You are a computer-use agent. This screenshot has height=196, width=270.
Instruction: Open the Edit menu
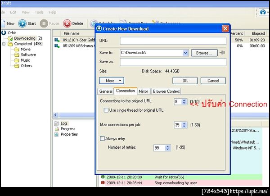coord(13,12)
